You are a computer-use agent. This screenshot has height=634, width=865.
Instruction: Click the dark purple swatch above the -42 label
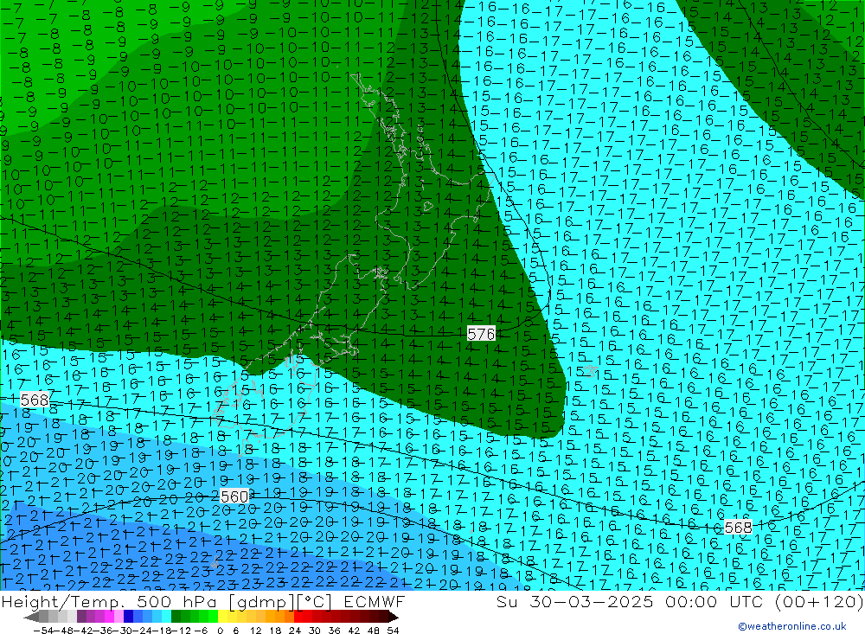(x=81, y=617)
